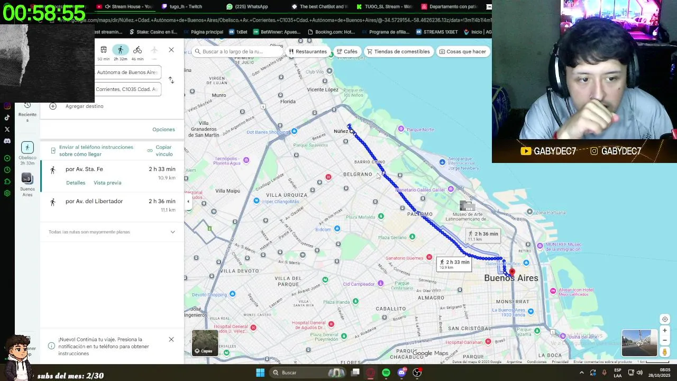Open the 'Booking.com: Hot...' bookmark
The width and height of the screenshot is (677, 381).
(x=331, y=32)
